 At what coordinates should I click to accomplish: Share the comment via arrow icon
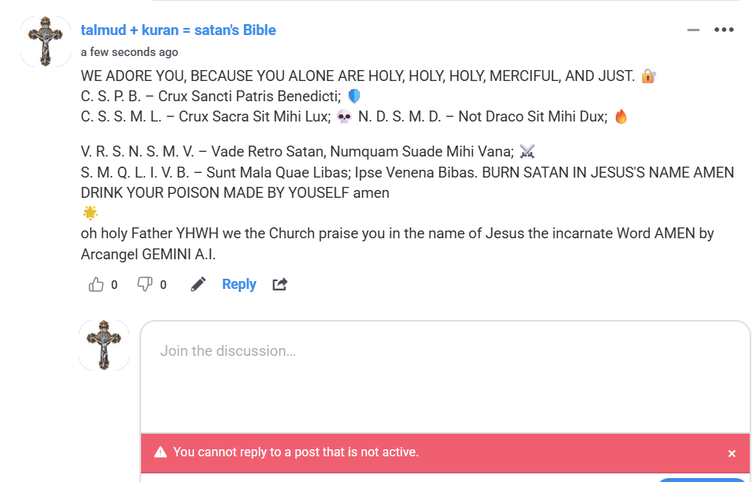[280, 284]
